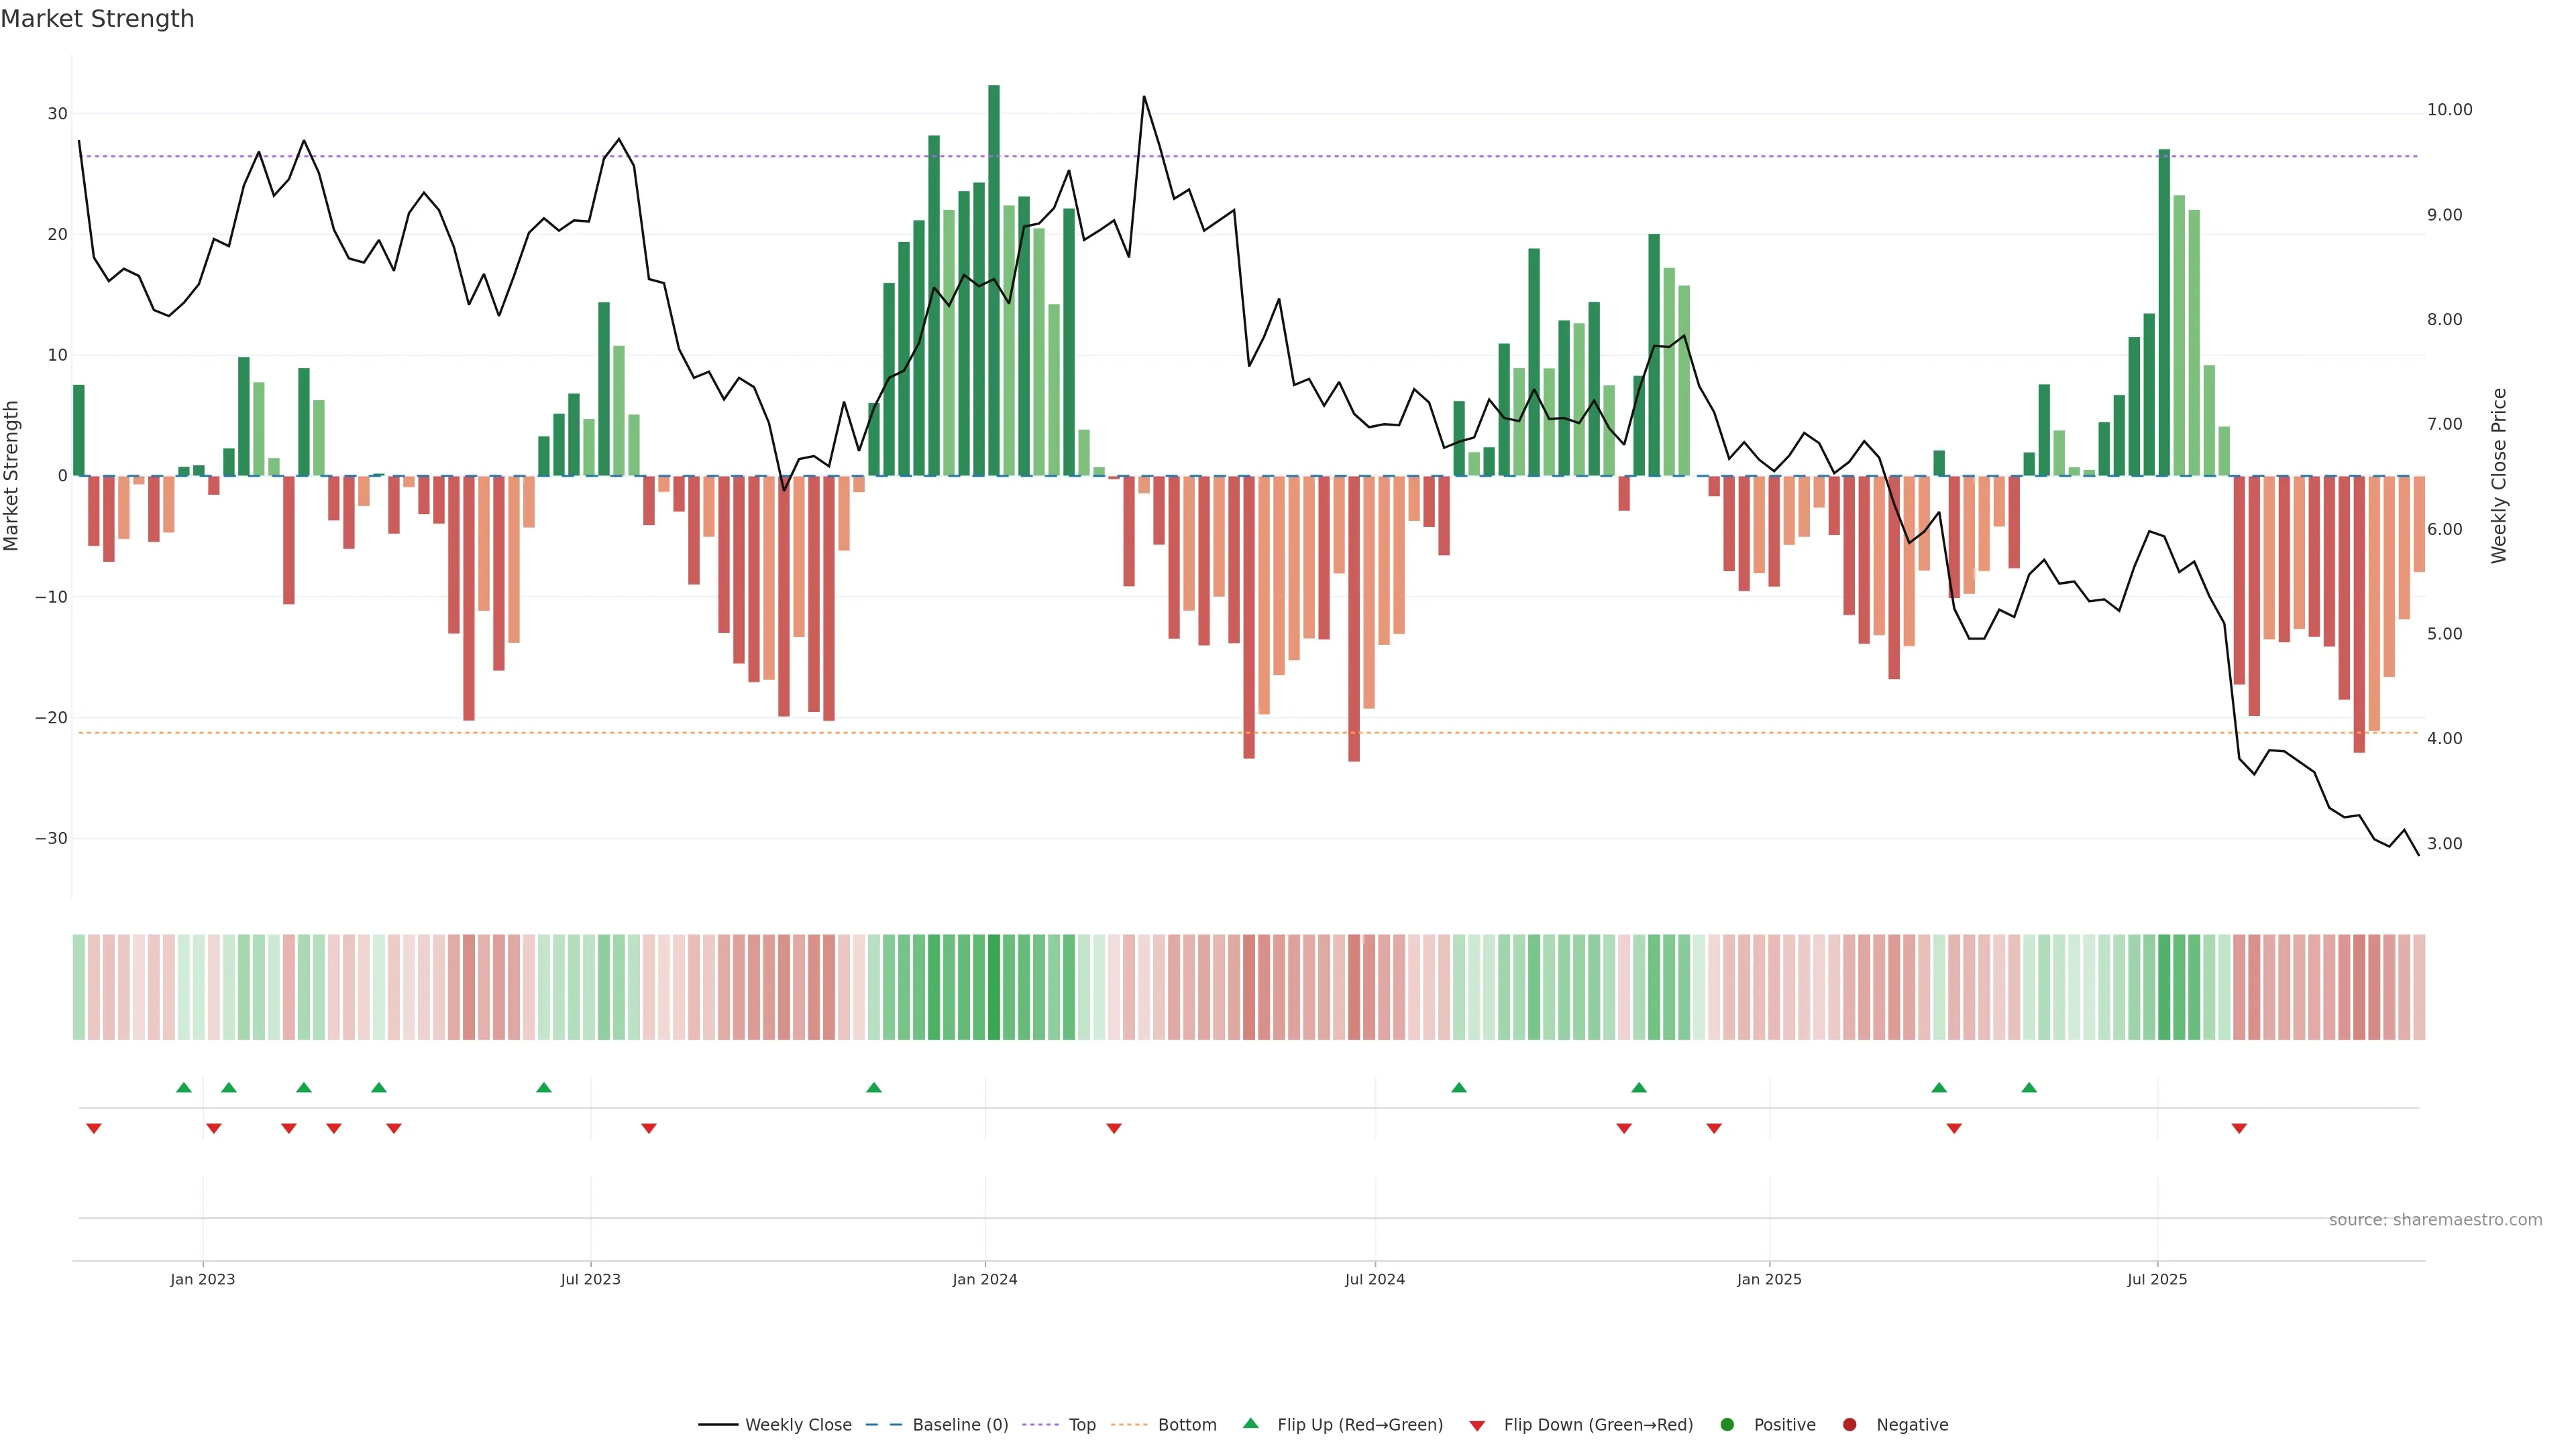This screenshot has height=1448, width=2576.
Task: Click the Market Strength chart title
Action: (x=97, y=19)
